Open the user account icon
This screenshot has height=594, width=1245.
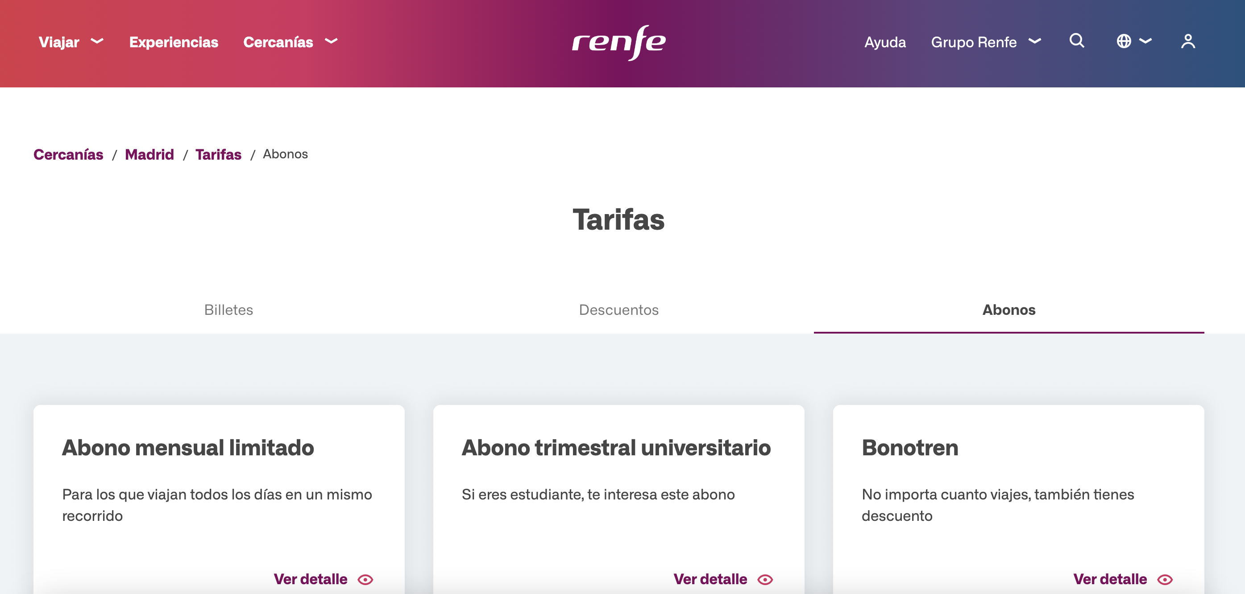coord(1188,41)
